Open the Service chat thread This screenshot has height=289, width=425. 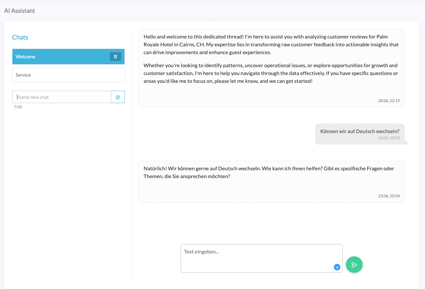pyautogui.click(x=68, y=75)
